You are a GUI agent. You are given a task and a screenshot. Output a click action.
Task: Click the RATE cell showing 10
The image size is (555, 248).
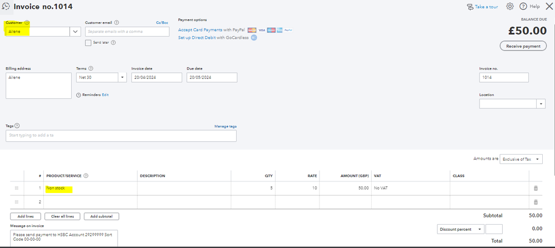point(297,188)
